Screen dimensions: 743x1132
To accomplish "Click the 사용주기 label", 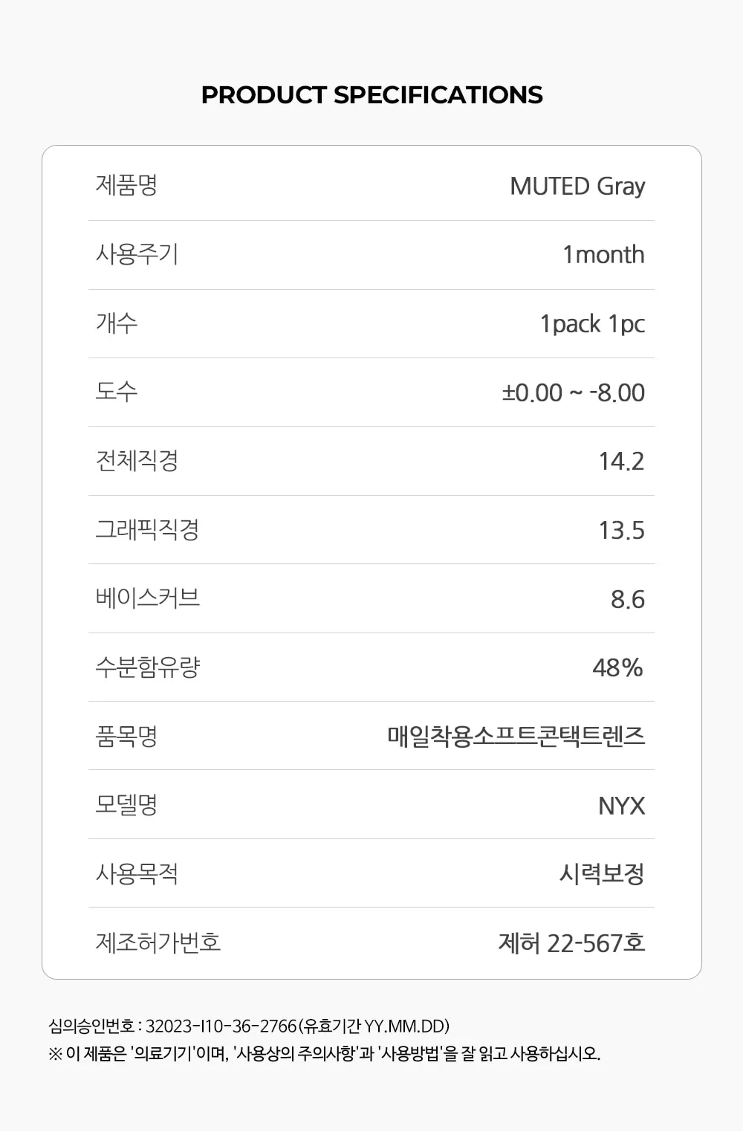I will [x=137, y=254].
